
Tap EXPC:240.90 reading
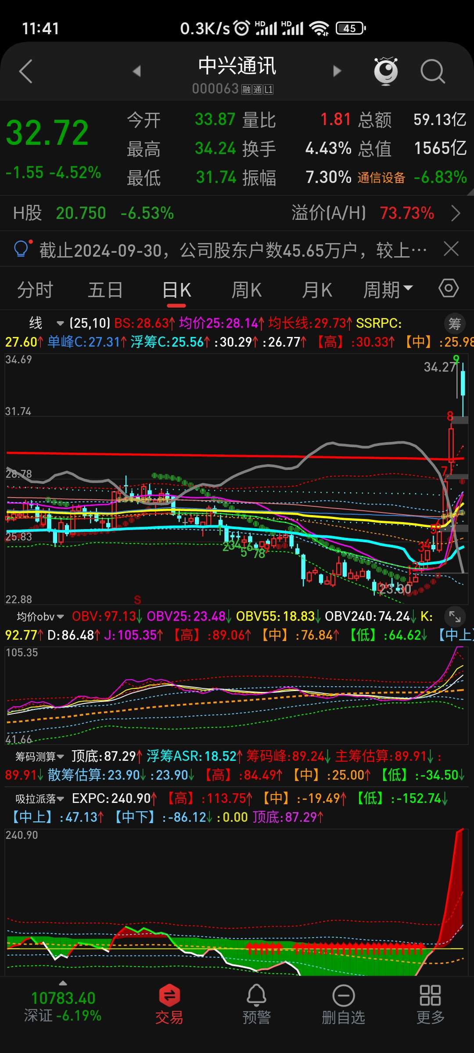point(114,799)
